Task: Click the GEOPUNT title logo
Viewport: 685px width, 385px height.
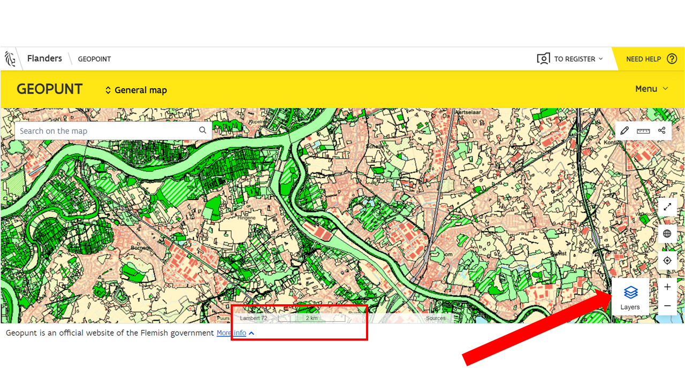Action: [50, 89]
